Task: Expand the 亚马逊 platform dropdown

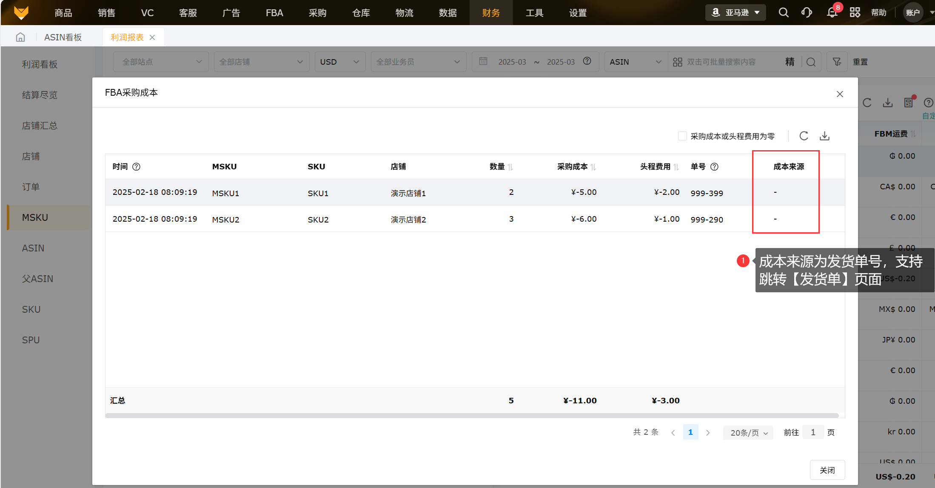Action: pyautogui.click(x=735, y=13)
